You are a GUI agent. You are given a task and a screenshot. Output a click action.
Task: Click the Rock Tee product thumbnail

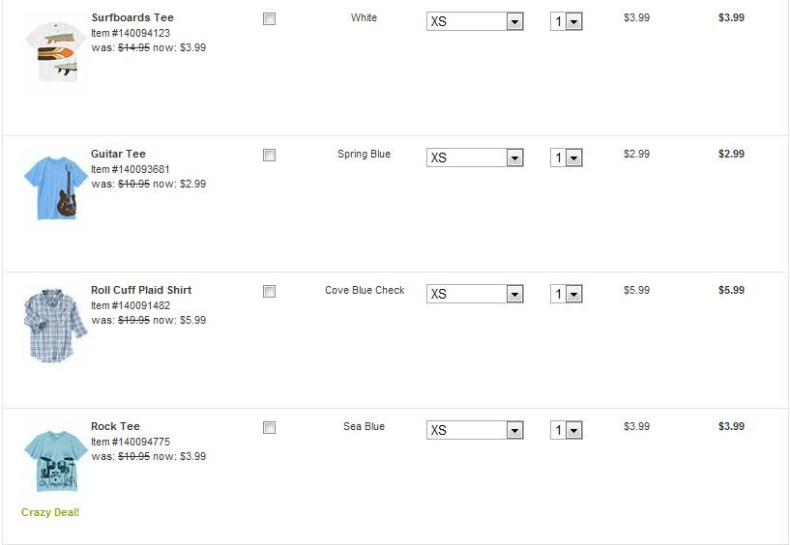coord(54,461)
